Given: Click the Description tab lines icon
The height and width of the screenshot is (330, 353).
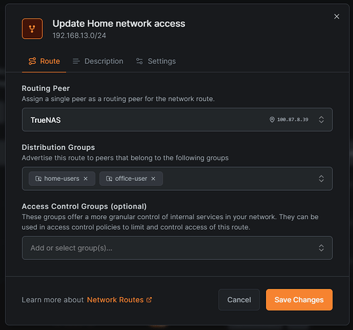Looking at the screenshot, I should [x=76, y=61].
